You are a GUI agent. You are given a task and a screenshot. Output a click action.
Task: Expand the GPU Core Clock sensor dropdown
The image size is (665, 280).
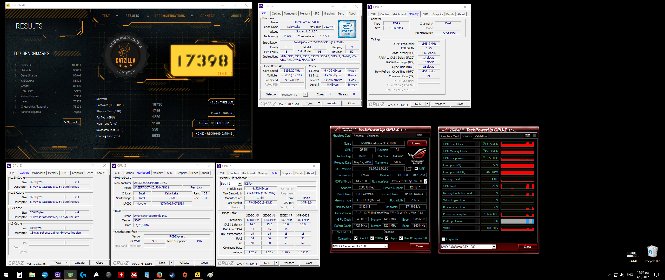(x=477, y=144)
